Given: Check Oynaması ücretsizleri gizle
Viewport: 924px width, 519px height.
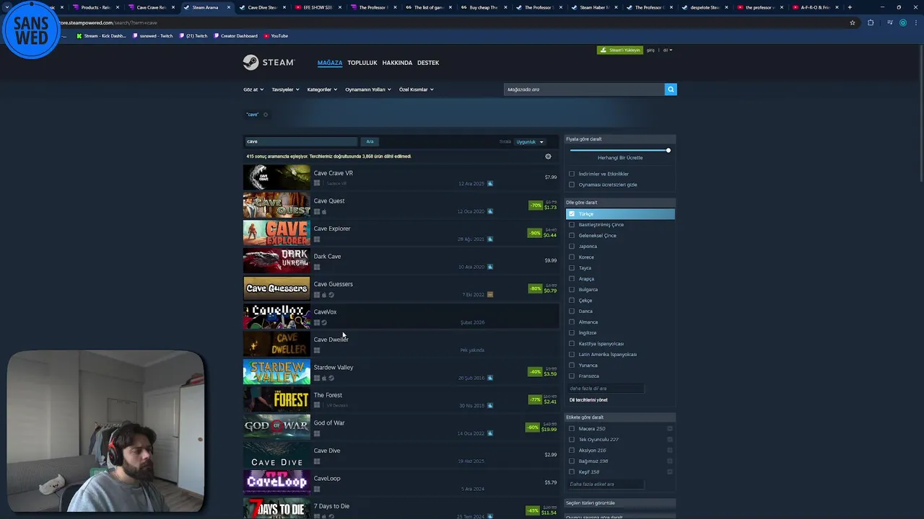Looking at the screenshot, I should [x=572, y=185].
